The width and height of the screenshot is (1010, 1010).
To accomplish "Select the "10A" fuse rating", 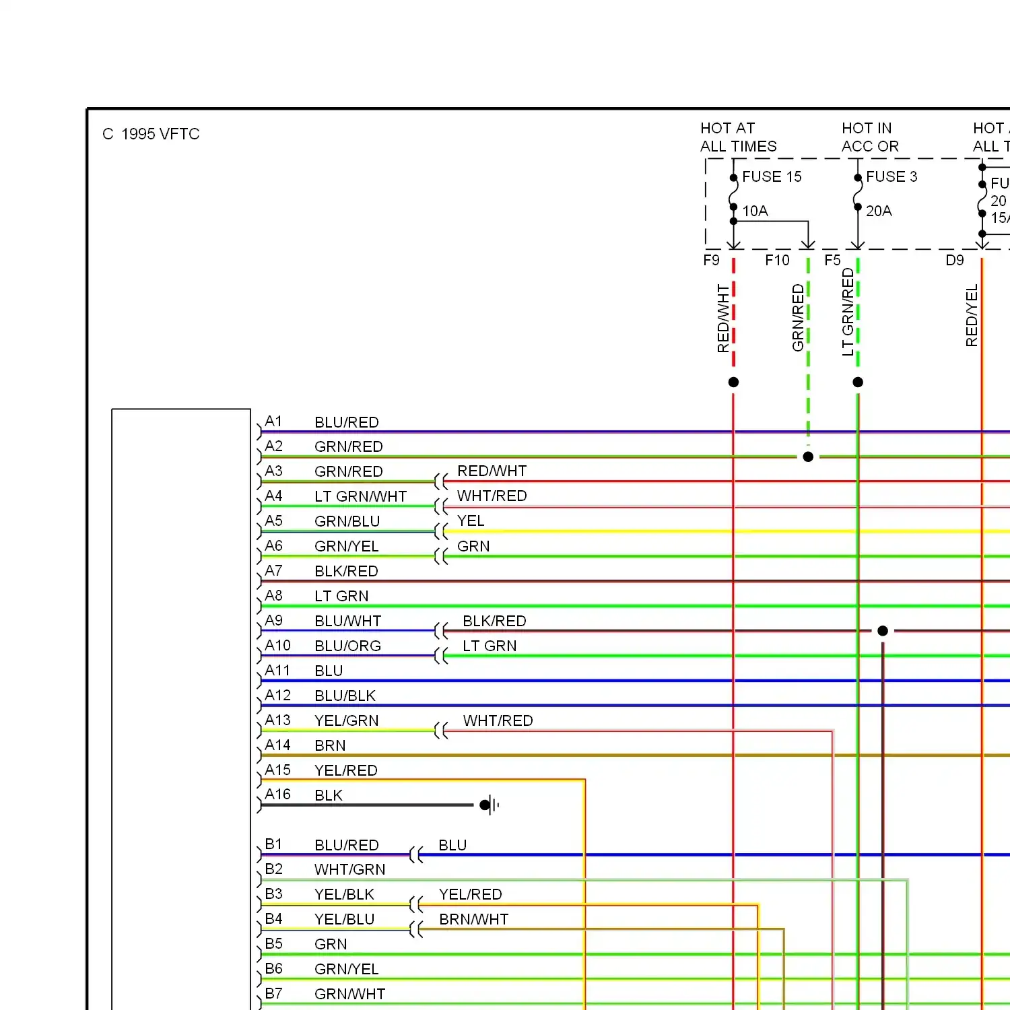I will click(x=755, y=211).
